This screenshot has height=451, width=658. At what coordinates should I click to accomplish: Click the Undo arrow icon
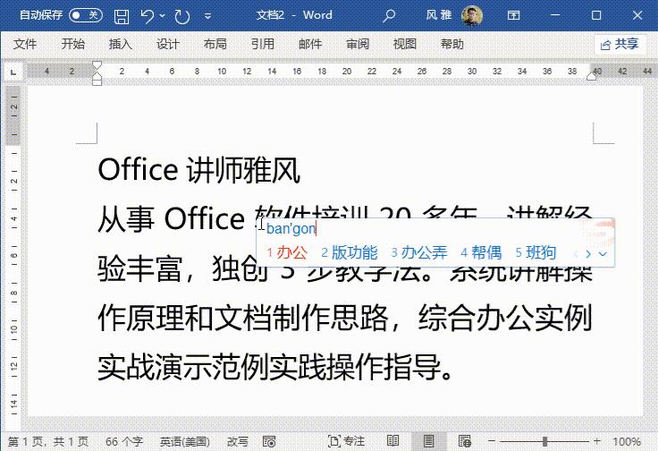[147, 16]
